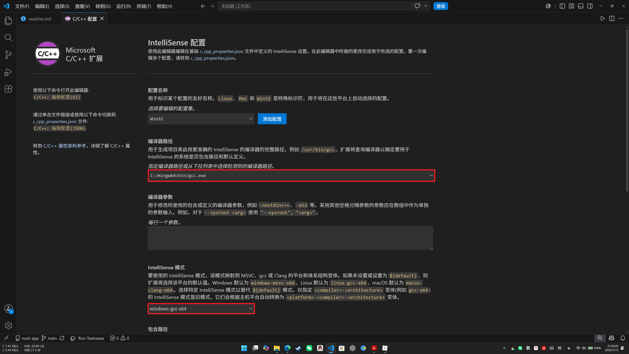Screen dimensions: 629x354
Task: Click the C/C++: 编辑配置(UI) command text
Action: (57, 97)
